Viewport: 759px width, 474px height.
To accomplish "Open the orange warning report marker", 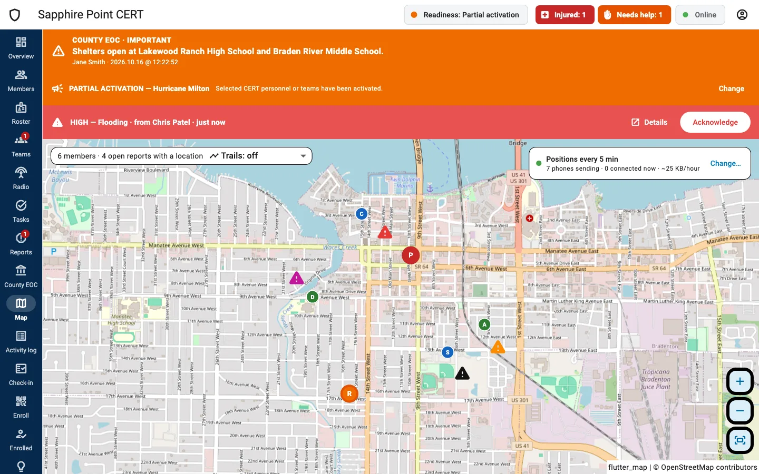I will [498, 347].
